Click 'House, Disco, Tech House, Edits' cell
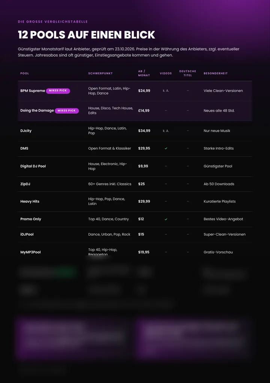270x383 pixels. click(x=111, y=111)
